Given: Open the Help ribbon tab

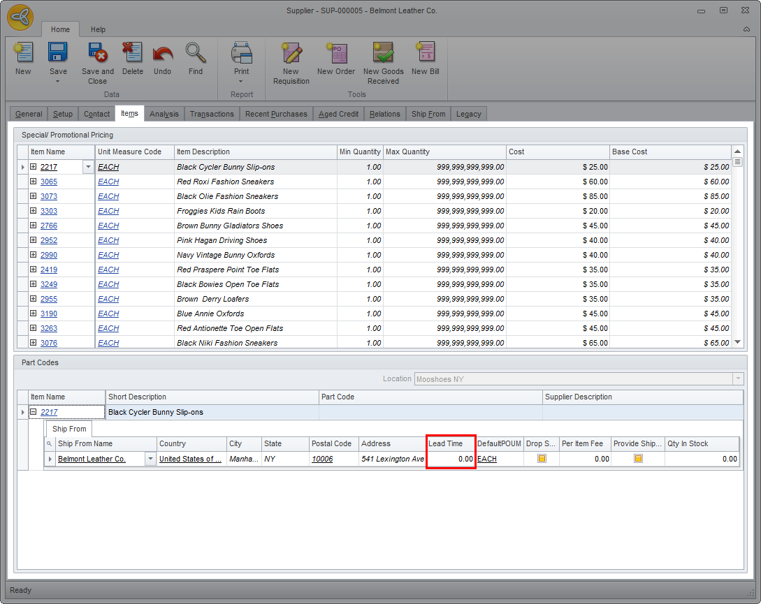Looking at the screenshot, I should [x=98, y=29].
